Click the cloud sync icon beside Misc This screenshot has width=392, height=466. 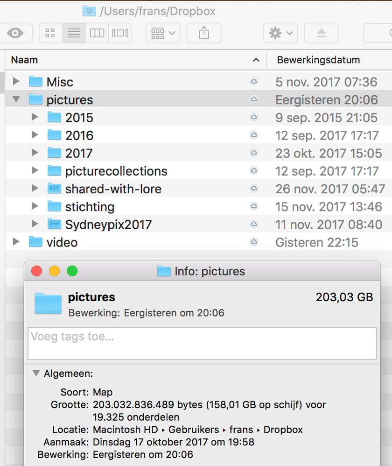pos(254,81)
